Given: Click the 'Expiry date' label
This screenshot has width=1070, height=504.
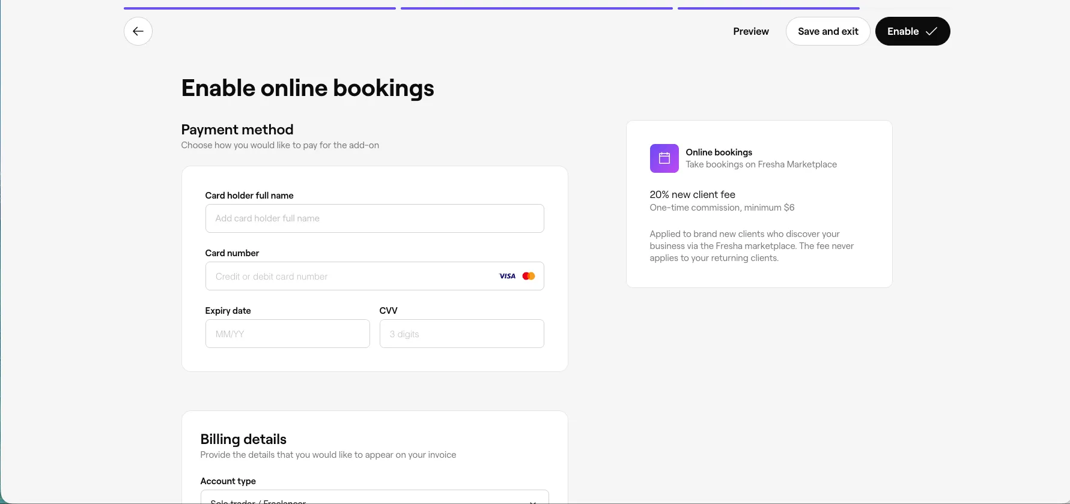Looking at the screenshot, I should (x=228, y=311).
